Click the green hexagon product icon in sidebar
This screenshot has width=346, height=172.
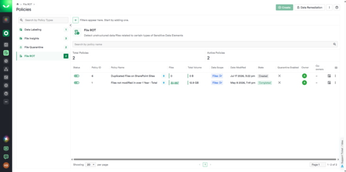coord(6,33)
